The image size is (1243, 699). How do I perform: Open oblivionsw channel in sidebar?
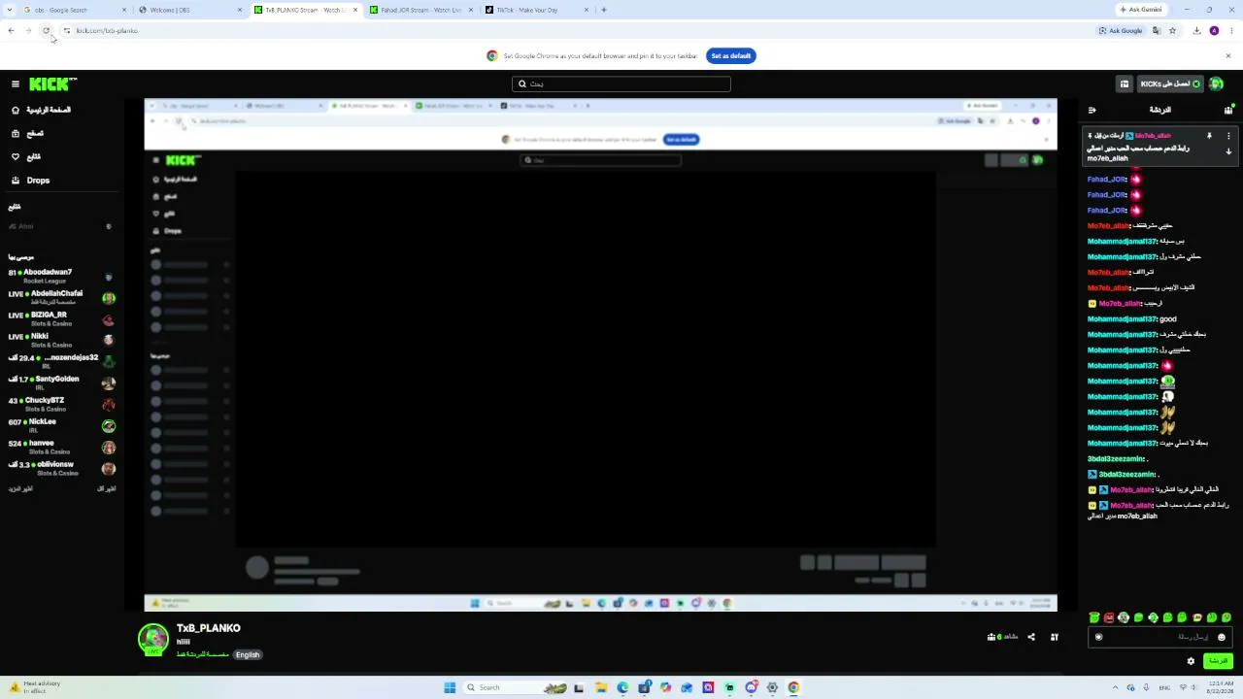pyautogui.click(x=61, y=468)
